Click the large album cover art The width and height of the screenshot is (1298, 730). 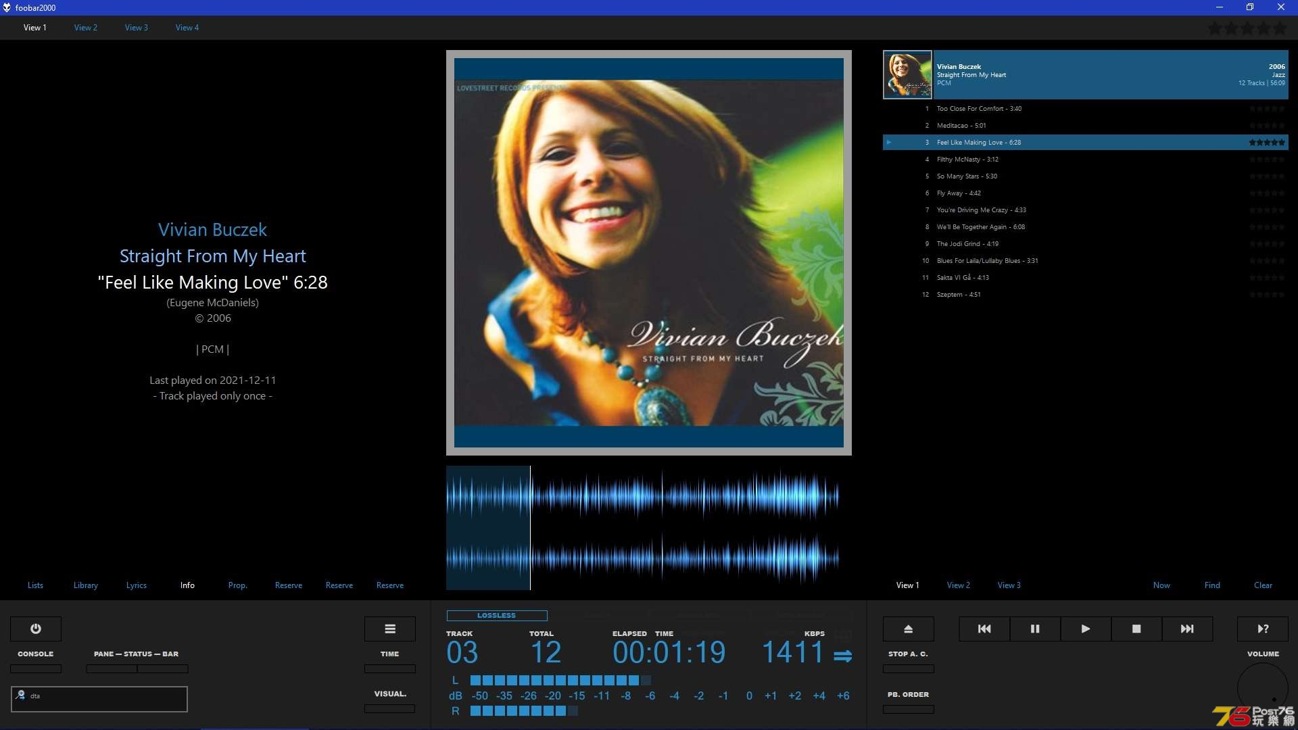(x=649, y=253)
